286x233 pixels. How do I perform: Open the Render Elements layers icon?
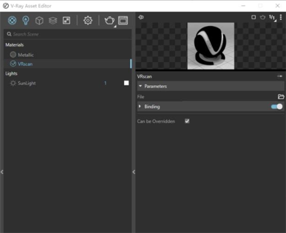[53, 21]
